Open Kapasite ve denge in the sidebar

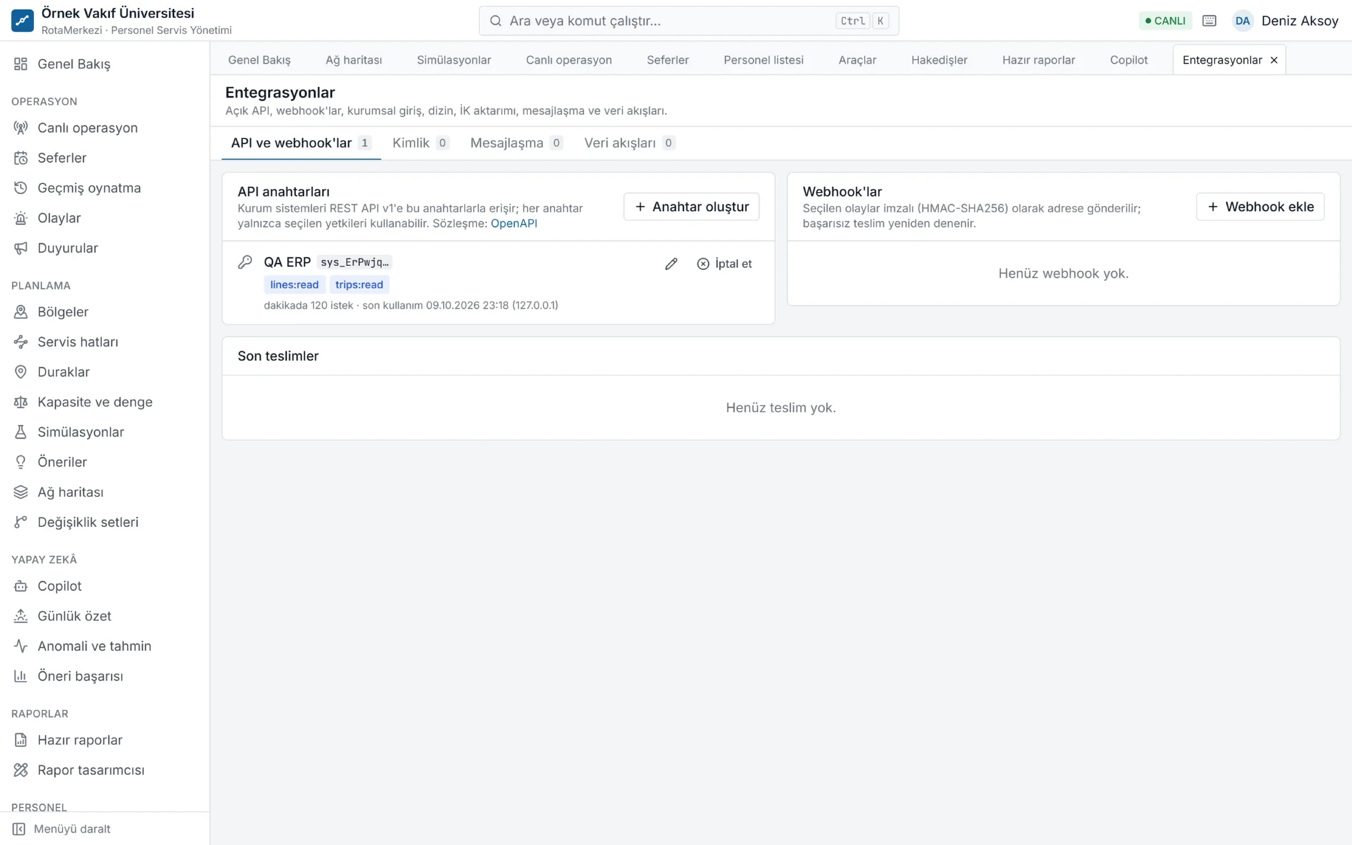tap(105, 402)
